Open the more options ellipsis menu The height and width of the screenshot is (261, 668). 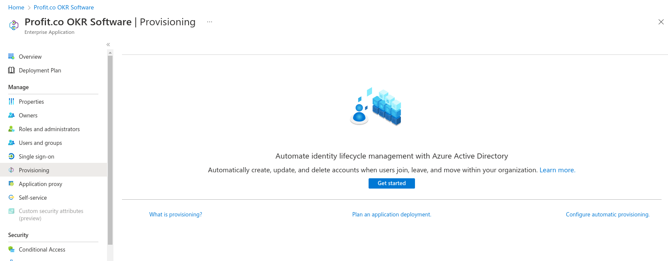coord(210,22)
